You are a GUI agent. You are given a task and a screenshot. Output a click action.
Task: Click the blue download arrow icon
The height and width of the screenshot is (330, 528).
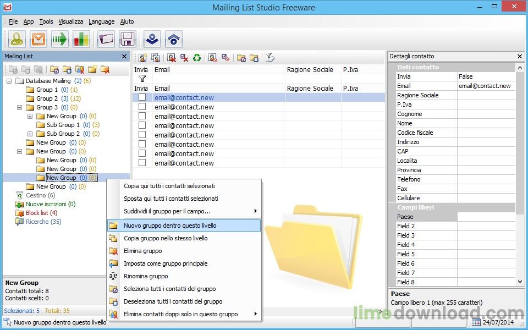click(152, 39)
